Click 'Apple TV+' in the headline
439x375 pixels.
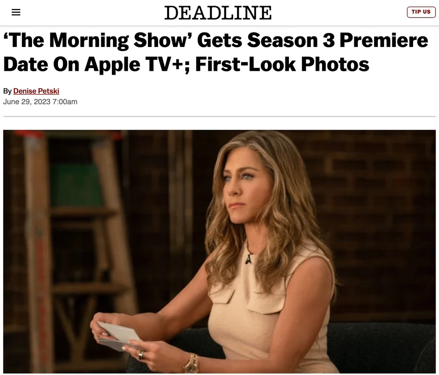[134, 64]
